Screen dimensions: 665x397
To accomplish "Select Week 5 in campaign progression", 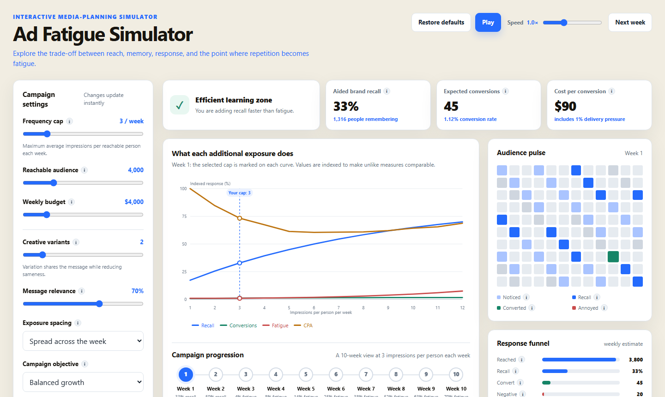I will pyautogui.click(x=306, y=374).
